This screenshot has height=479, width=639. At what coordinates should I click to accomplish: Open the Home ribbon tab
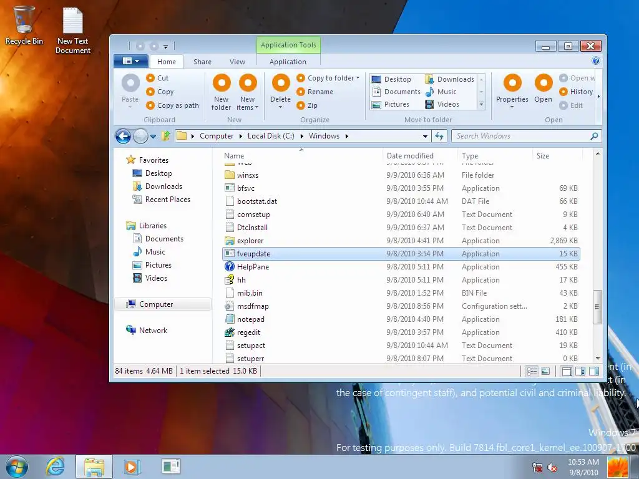coord(167,62)
